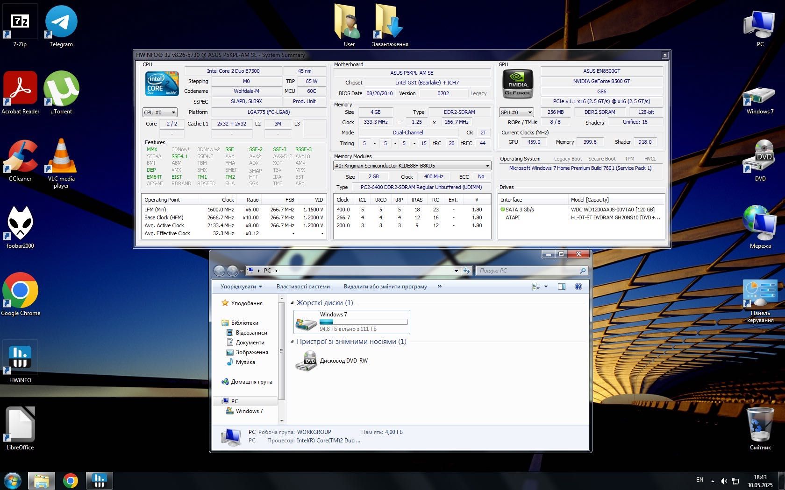Close the HWiNFO System Summary window

665,55
